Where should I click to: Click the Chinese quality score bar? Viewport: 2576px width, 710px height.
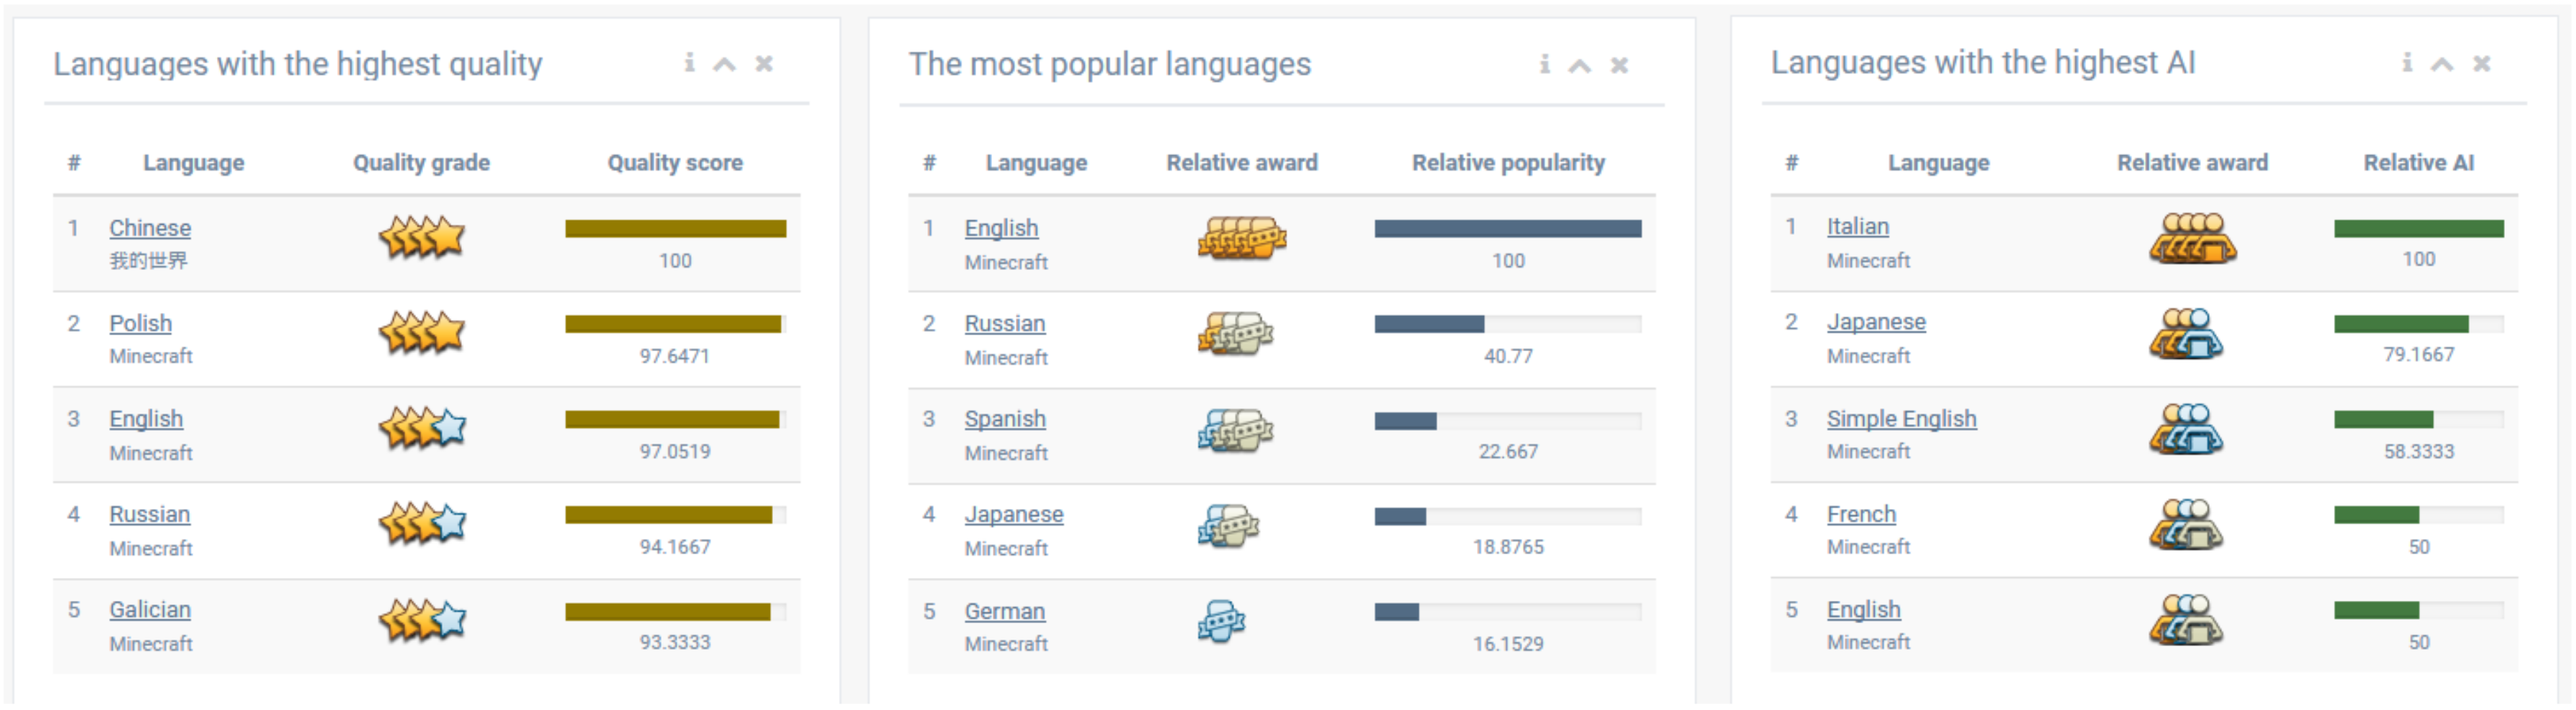[x=675, y=229]
